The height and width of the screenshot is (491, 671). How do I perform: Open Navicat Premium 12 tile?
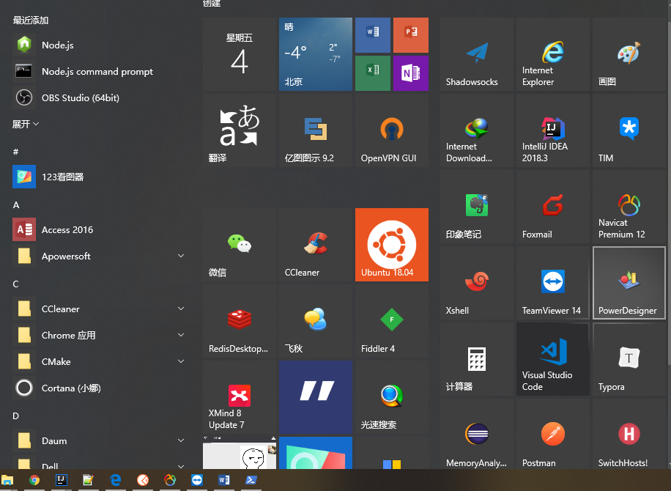(x=629, y=207)
